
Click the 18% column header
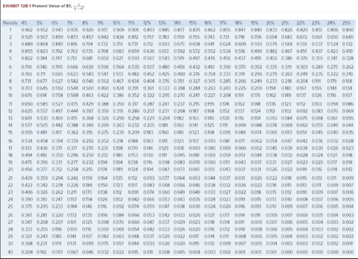tap(238, 23)
